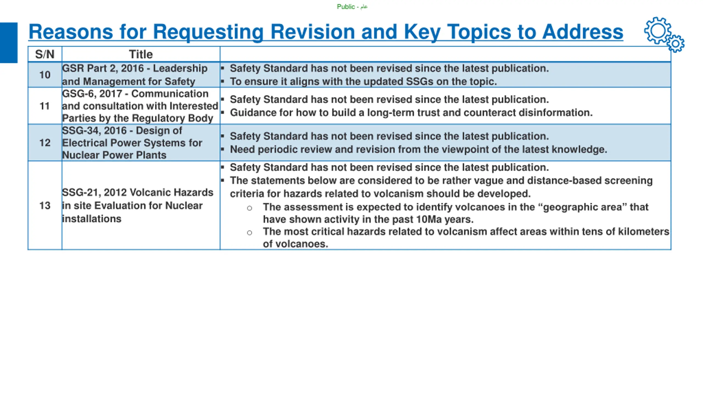Select the Title column header
Image resolution: width=703 pixels, height=395 pixels.
pos(141,54)
